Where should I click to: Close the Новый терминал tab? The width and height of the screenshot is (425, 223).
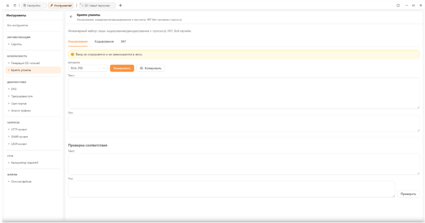click(81, 5)
